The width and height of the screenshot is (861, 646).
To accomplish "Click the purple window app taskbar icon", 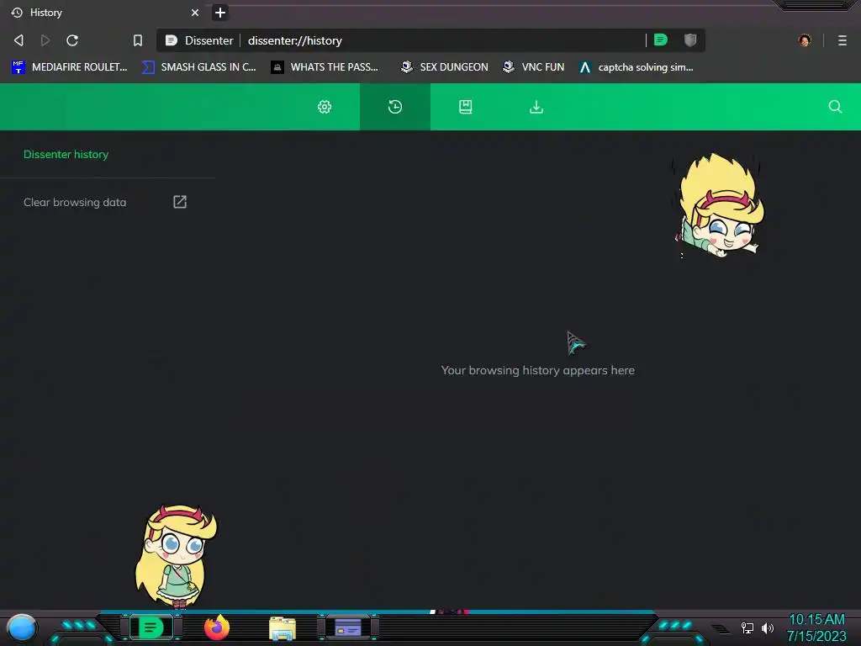I will pyautogui.click(x=348, y=627).
